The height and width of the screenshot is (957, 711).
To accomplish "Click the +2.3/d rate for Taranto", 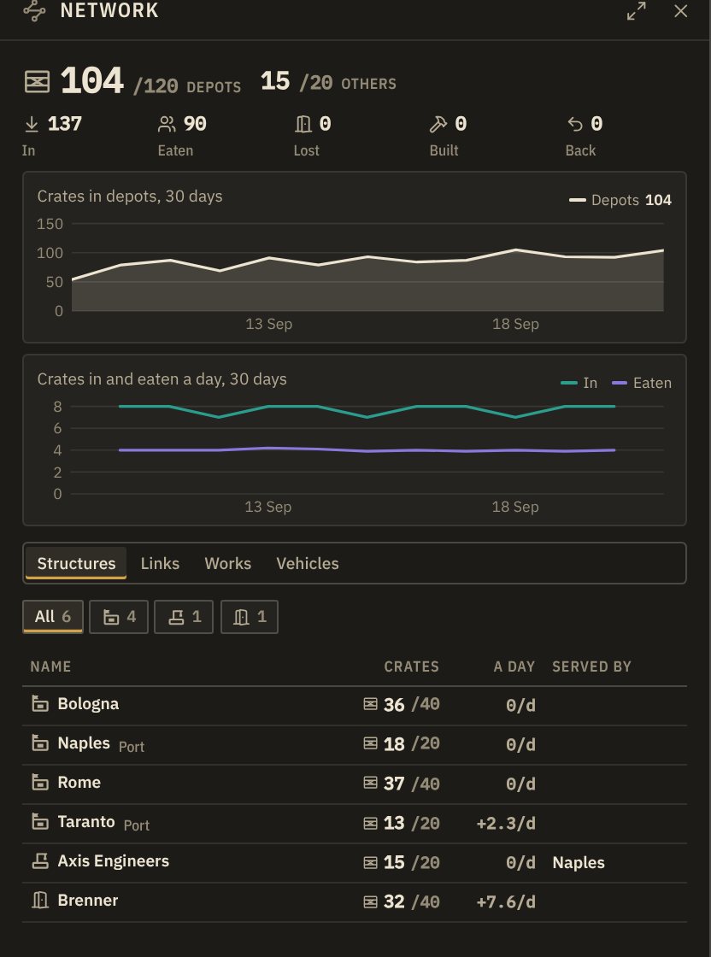I will point(506,824).
